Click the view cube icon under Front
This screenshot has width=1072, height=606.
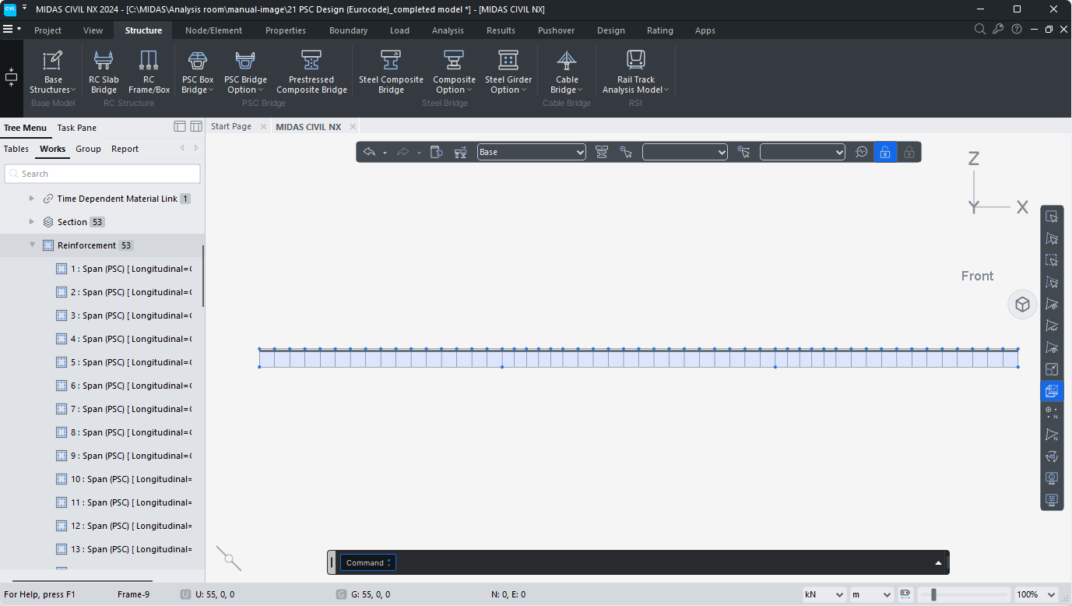click(1022, 305)
